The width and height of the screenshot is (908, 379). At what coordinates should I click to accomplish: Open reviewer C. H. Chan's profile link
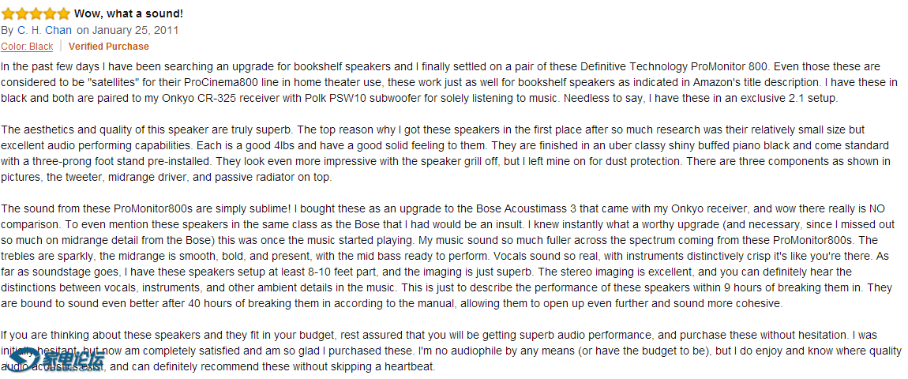coord(44,29)
